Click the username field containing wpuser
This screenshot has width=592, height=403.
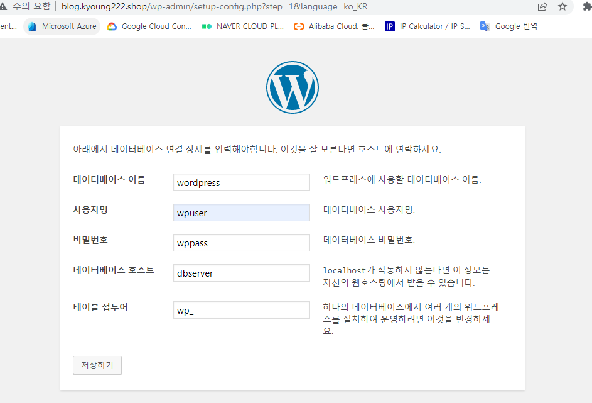(x=242, y=213)
